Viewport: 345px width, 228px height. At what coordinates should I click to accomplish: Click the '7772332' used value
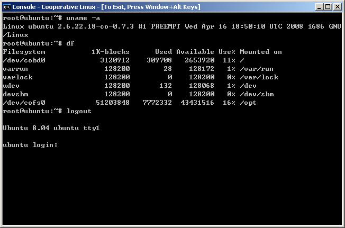pos(157,103)
